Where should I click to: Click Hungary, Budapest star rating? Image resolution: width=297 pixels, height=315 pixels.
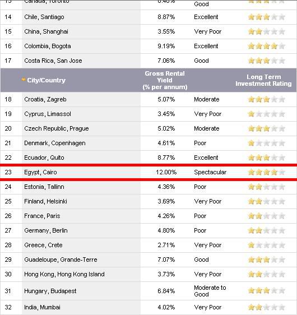click(x=267, y=290)
